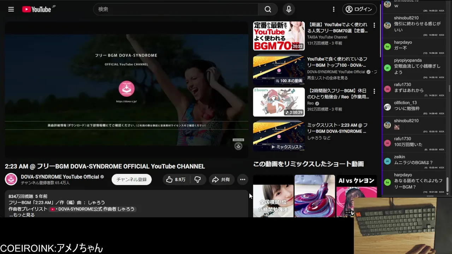Click rafu1730's avatar beside まずはあれから

pos(387,89)
